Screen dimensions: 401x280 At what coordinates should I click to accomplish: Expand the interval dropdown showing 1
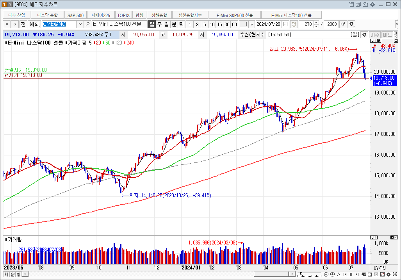click(251, 24)
